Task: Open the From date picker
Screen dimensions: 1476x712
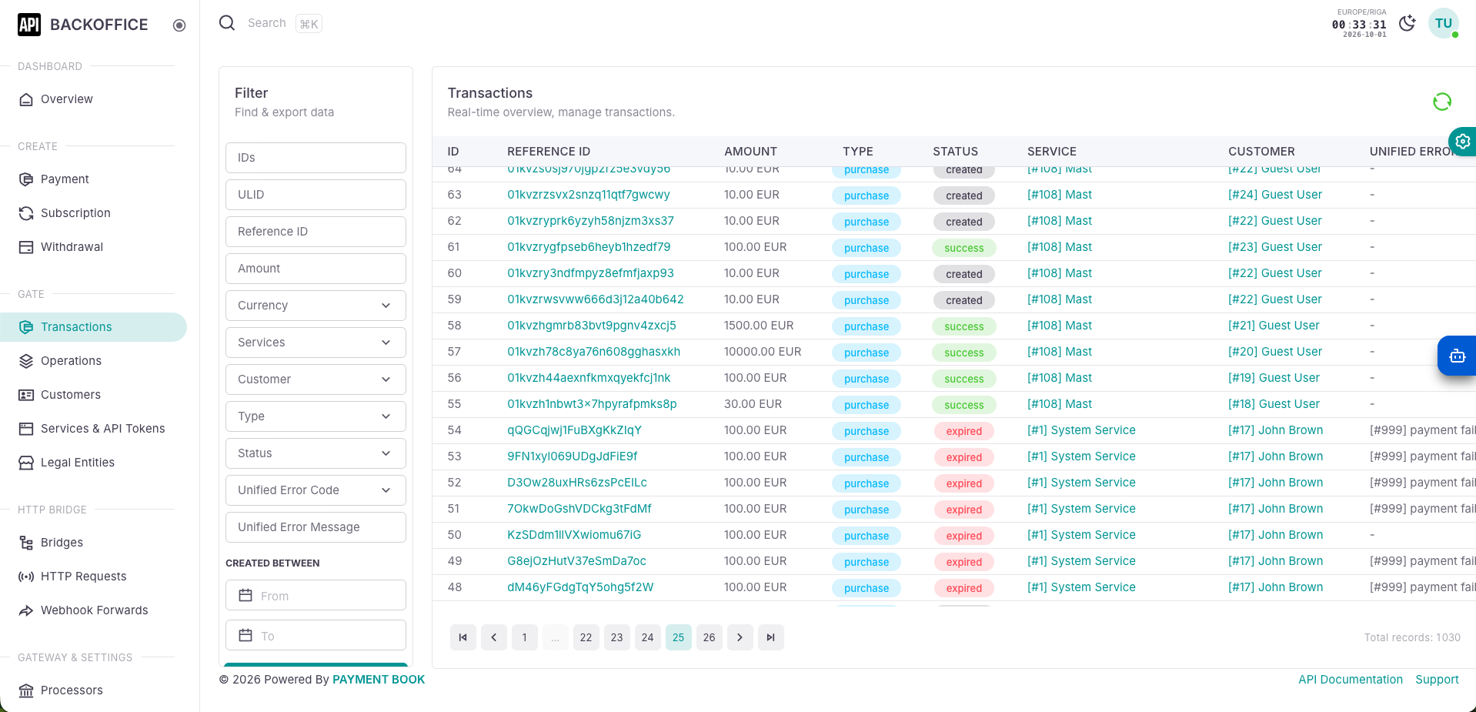Action: [x=316, y=596]
